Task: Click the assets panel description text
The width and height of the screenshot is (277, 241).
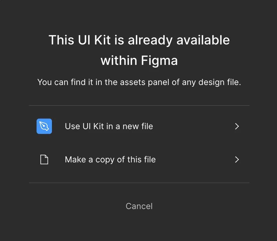Action: (139, 82)
